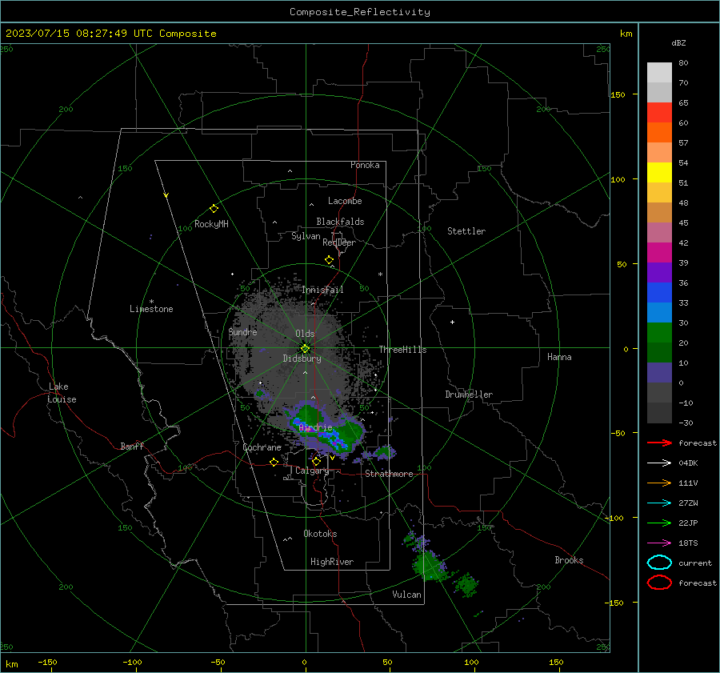Click the Vulcan label
Viewport: 720px width, 673px height.
(x=406, y=595)
